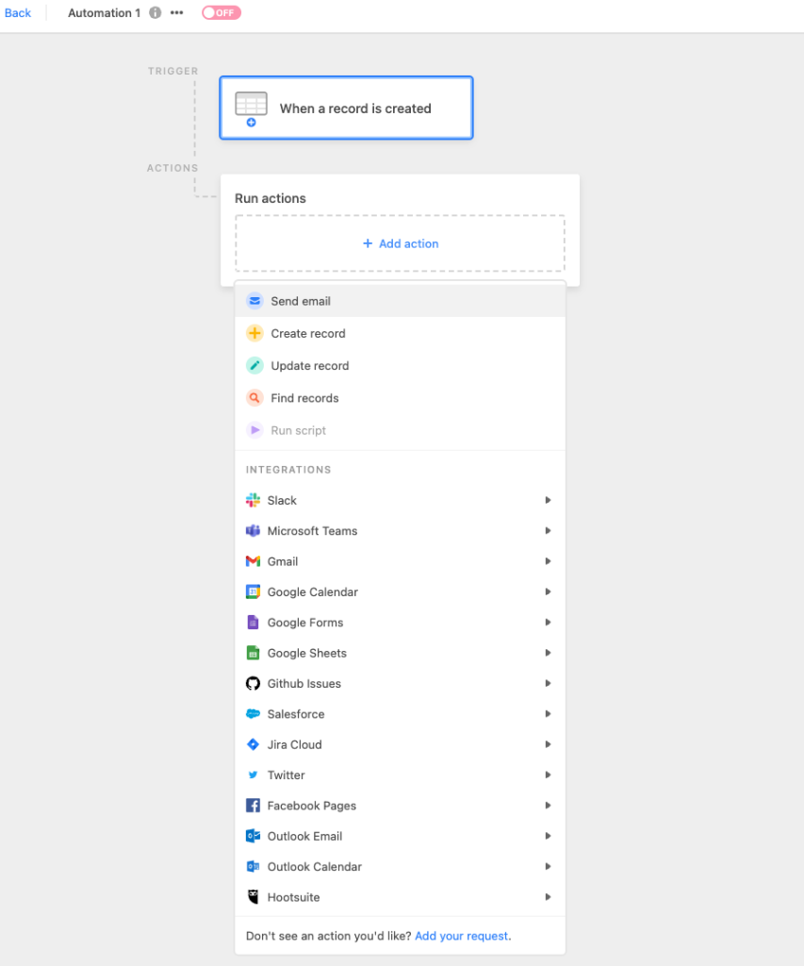The width and height of the screenshot is (804, 966).
Task: Expand the Gmail submenu arrow
Action: click(x=548, y=561)
